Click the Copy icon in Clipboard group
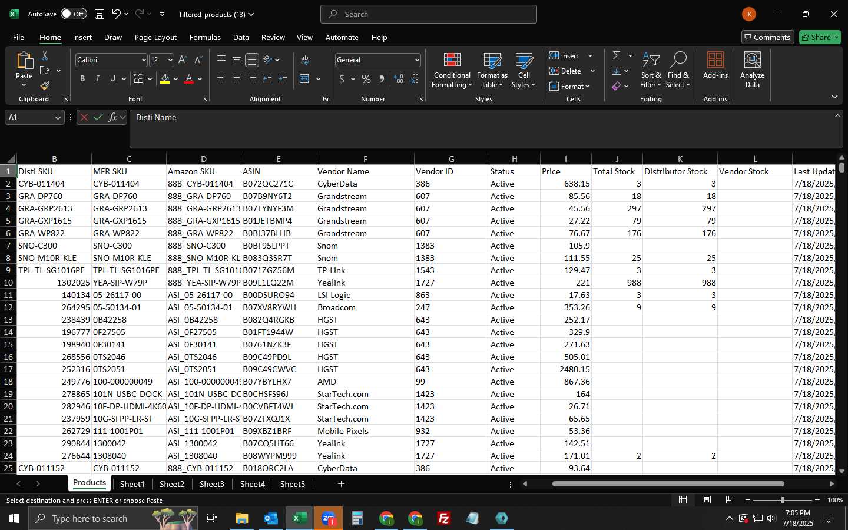This screenshot has height=530, width=848. tap(45, 71)
